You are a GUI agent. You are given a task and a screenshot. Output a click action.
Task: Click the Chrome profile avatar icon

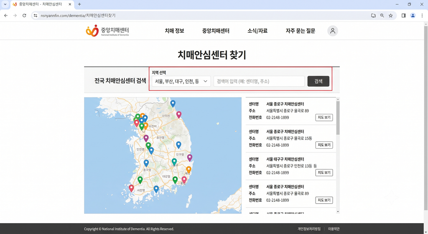[x=413, y=15]
